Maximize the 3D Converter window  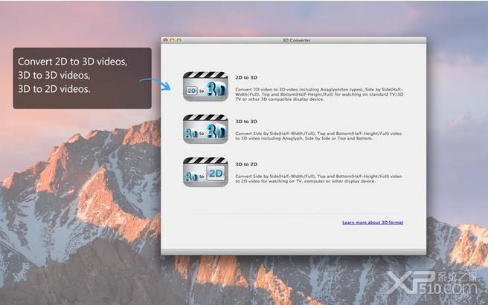tap(179, 40)
